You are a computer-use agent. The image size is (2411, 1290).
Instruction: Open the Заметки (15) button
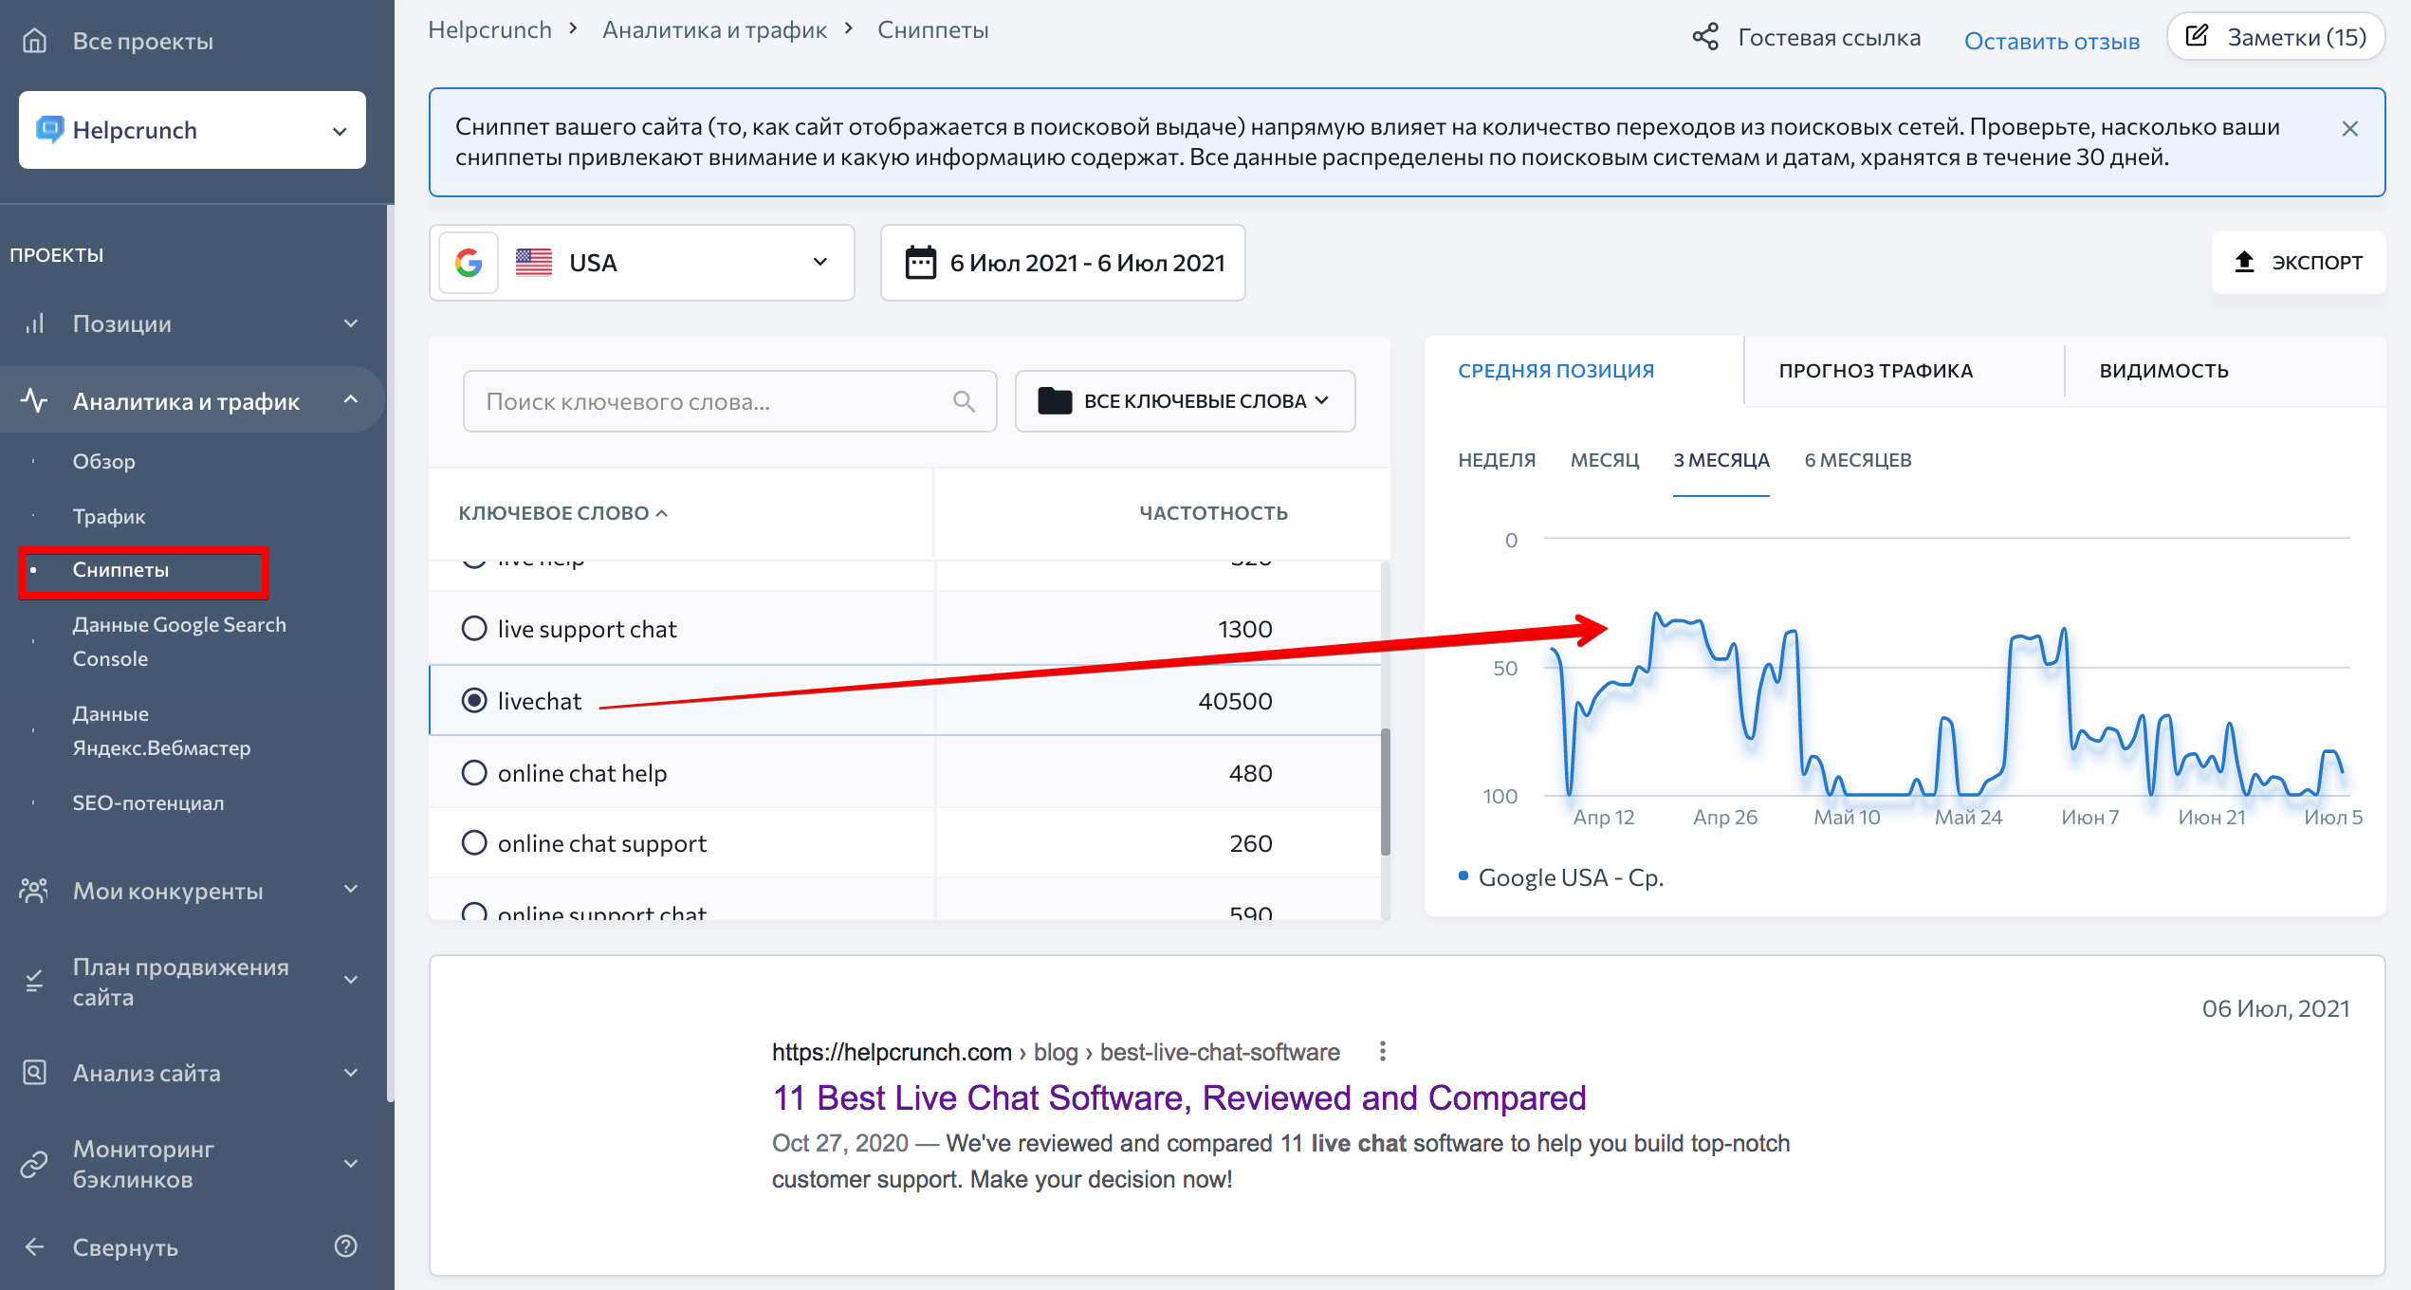[x=2275, y=37]
